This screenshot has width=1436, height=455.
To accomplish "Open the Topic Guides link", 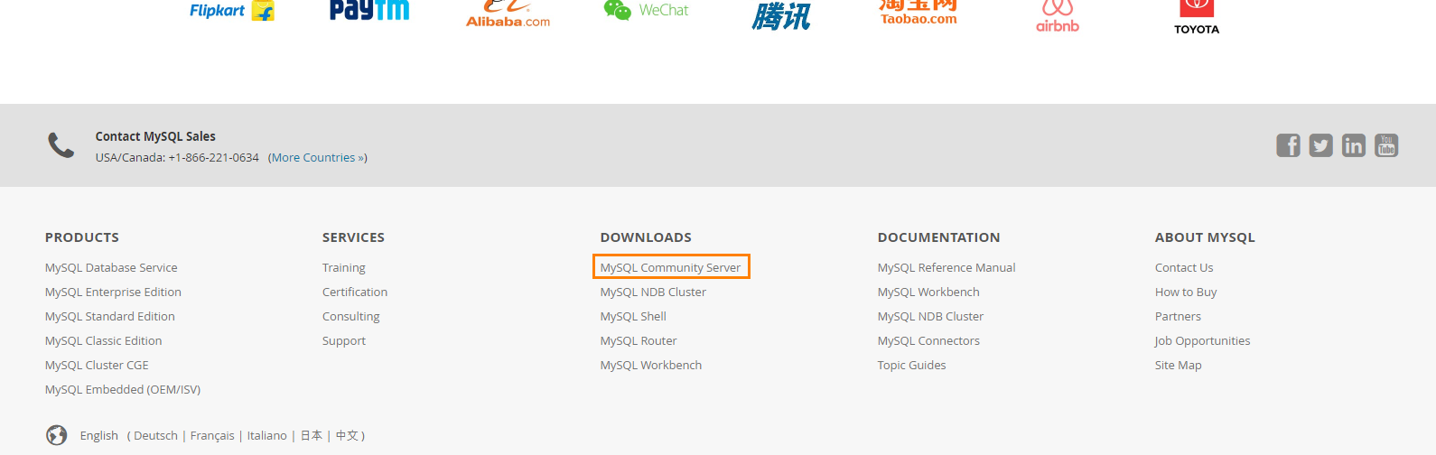I will 912,365.
